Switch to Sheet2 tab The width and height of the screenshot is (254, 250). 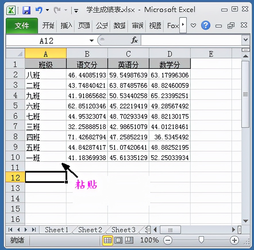point(90,229)
